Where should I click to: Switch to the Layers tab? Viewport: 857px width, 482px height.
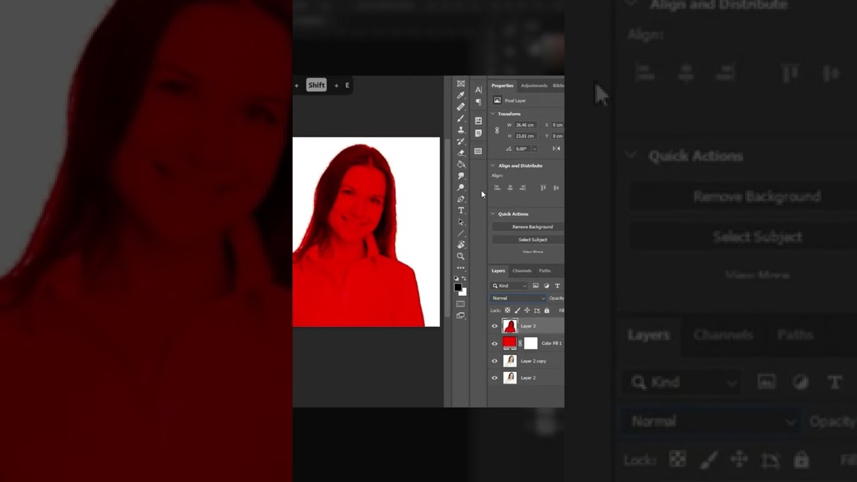click(498, 270)
